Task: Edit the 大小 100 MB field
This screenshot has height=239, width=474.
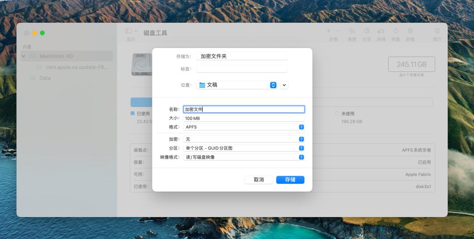Action: coord(244,118)
